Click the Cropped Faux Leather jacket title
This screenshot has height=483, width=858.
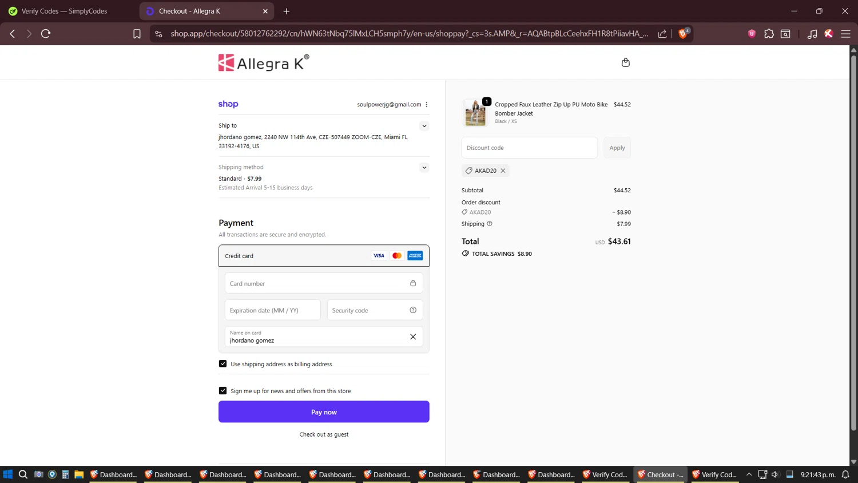[x=551, y=109]
